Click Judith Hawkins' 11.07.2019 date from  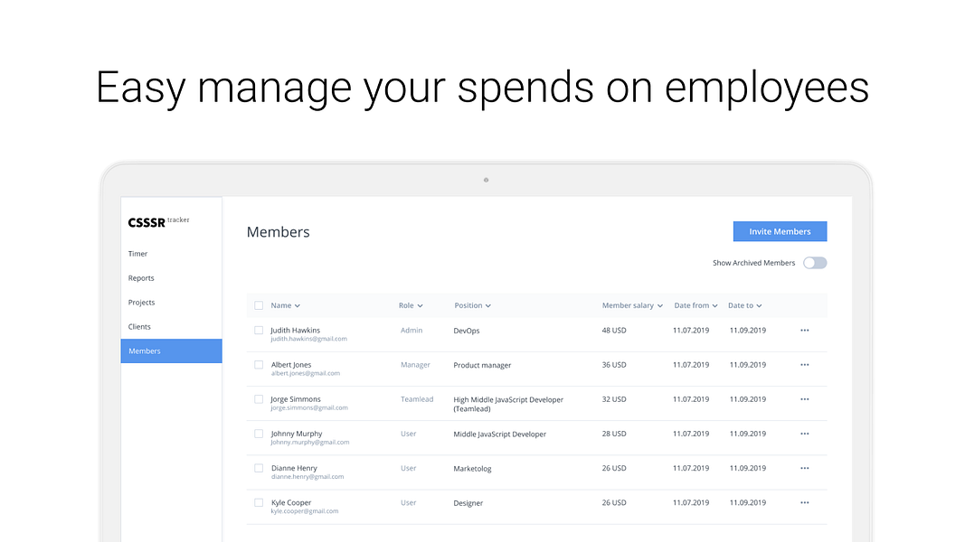[691, 330]
